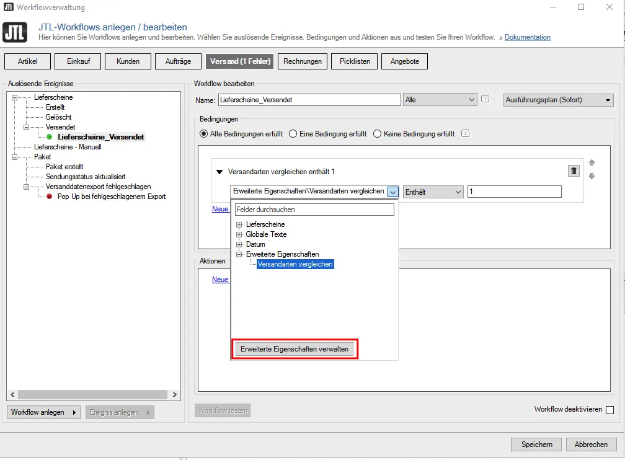Toggle the field selector dropdown arrow

[x=393, y=192]
